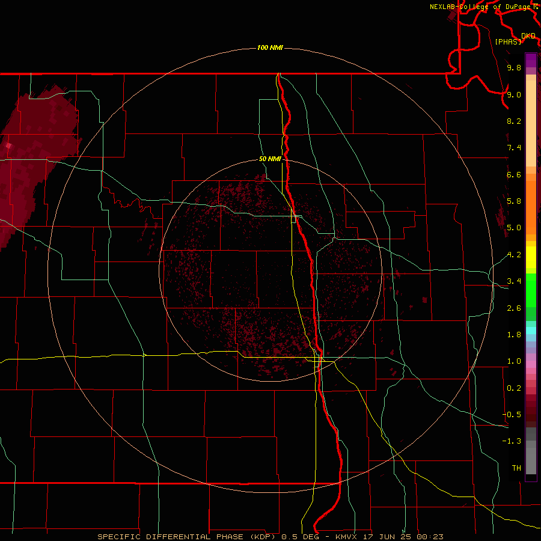Pick the bright green band in the color bar
The image size is (541, 541).
point(531,290)
